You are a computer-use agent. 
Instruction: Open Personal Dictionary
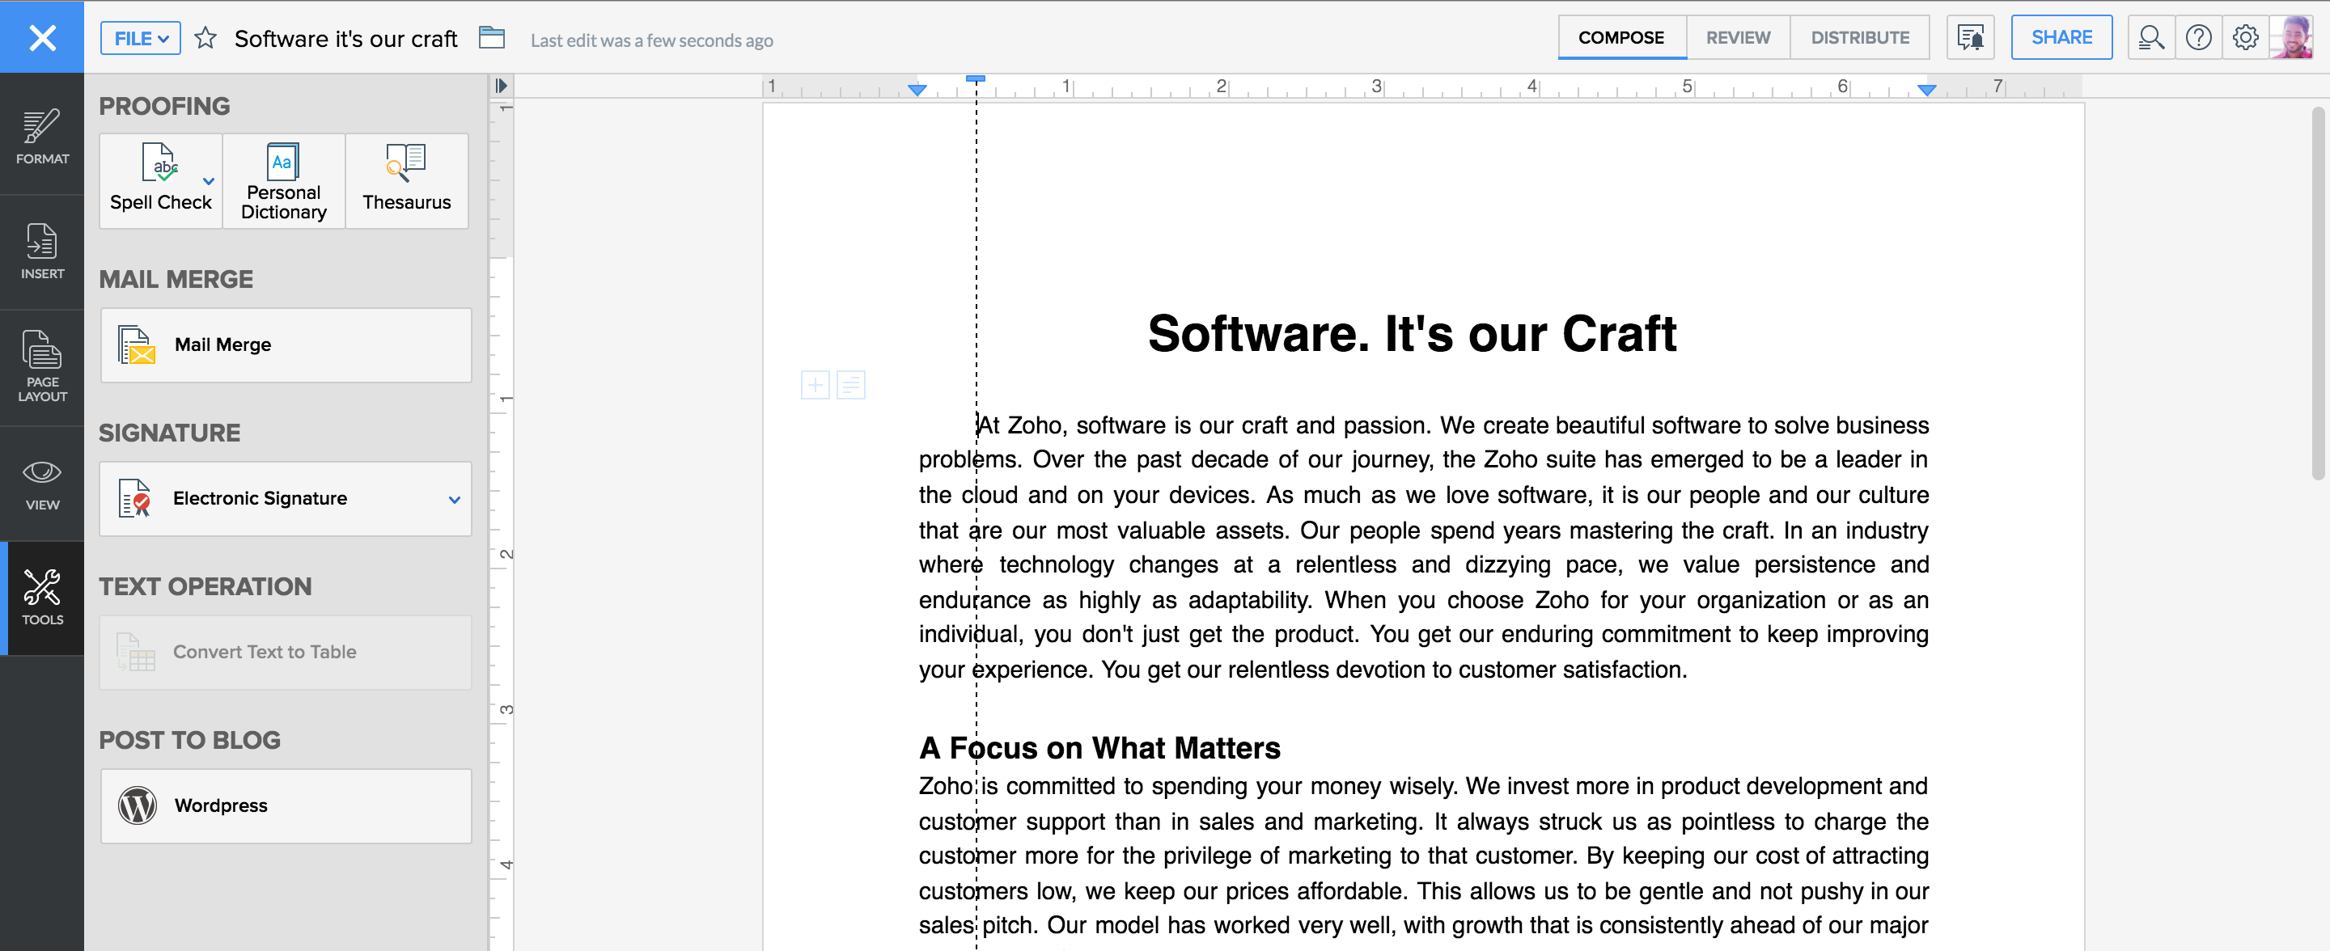(x=283, y=180)
